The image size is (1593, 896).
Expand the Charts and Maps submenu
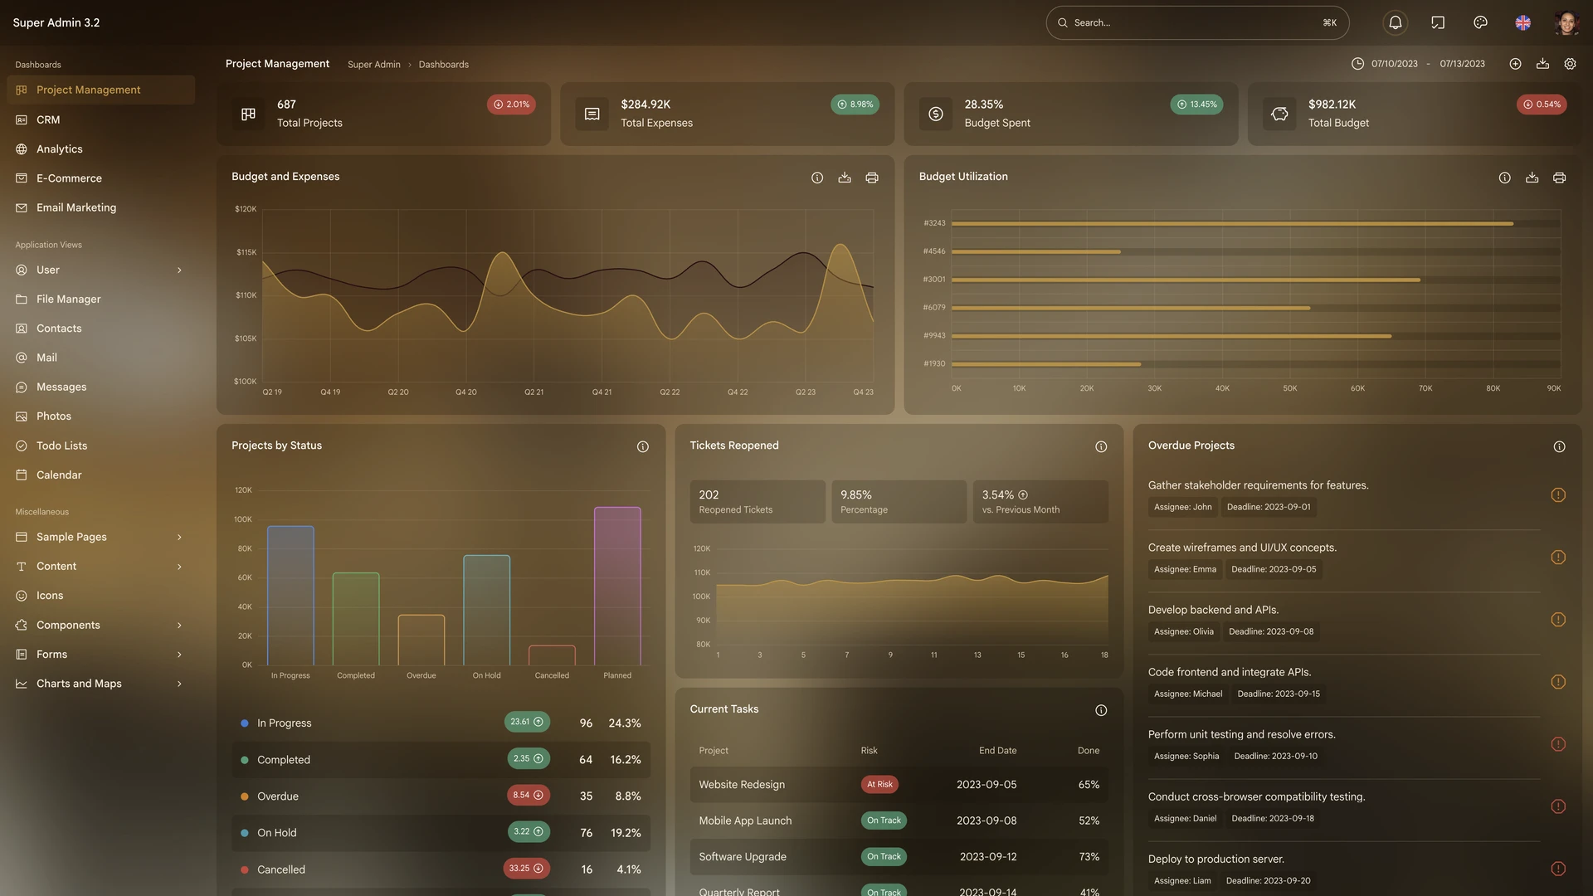pos(179,684)
